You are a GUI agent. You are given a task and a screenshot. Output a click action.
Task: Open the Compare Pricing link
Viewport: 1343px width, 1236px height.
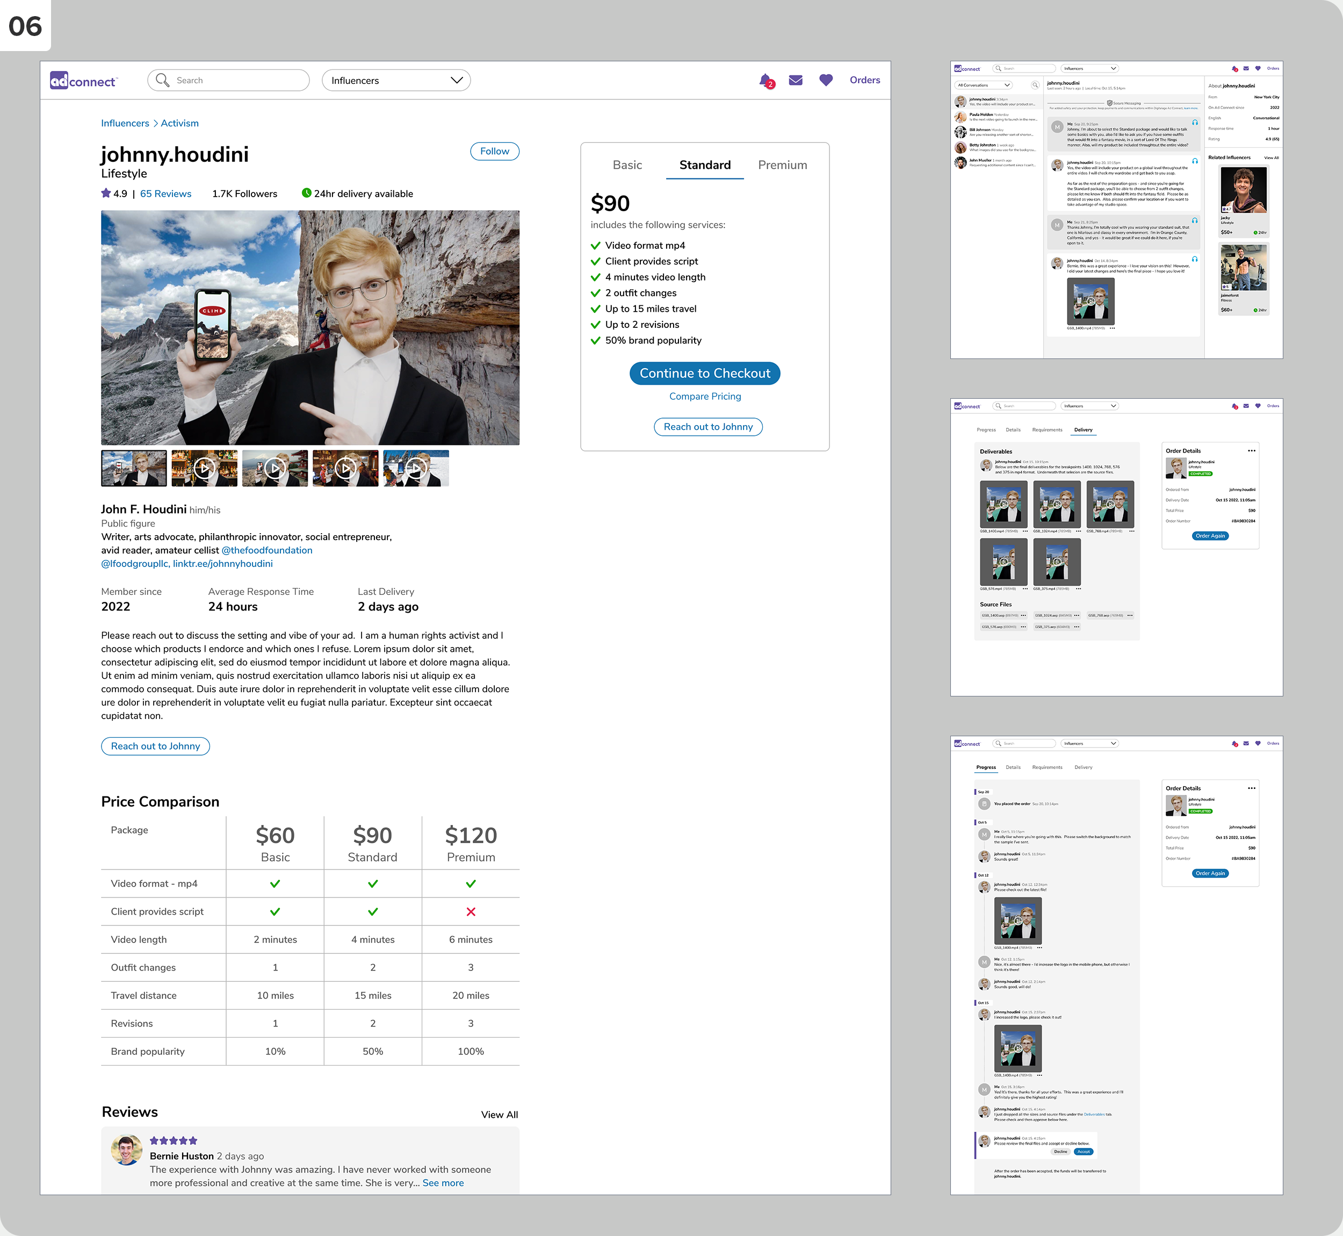click(x=705, y=396)
